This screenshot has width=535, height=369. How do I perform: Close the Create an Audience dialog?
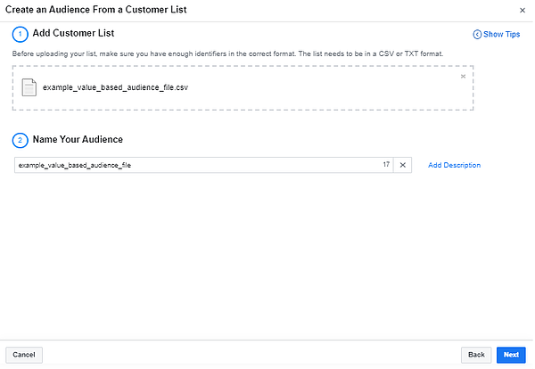pos(522,10)
